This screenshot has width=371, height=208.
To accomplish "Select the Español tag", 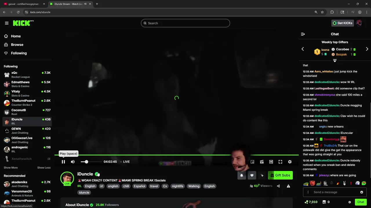I will coord(139,186).
